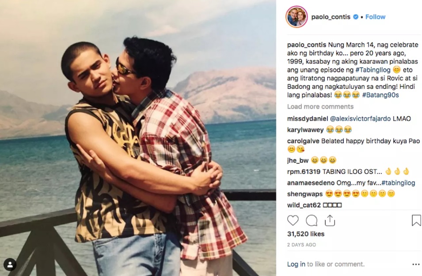Screen dimensions: 422x276
Task: Open the Log in link
Action: (296, 264)
